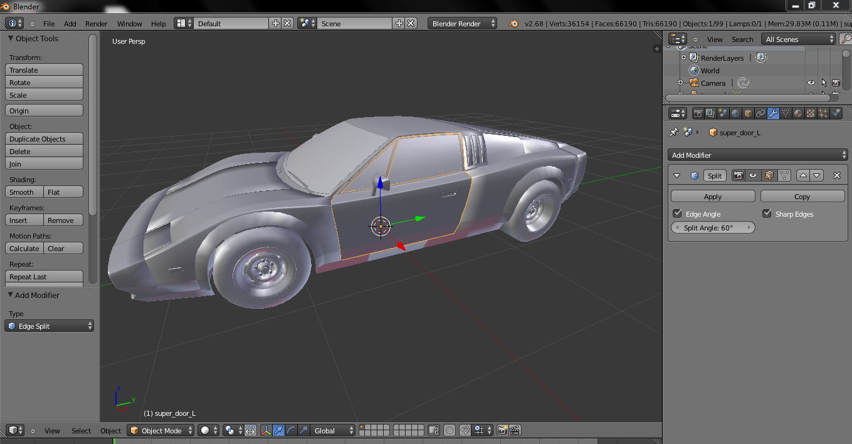
Task: Toggle modifier edit mode display icon
Action: click(x=769, y=175)
